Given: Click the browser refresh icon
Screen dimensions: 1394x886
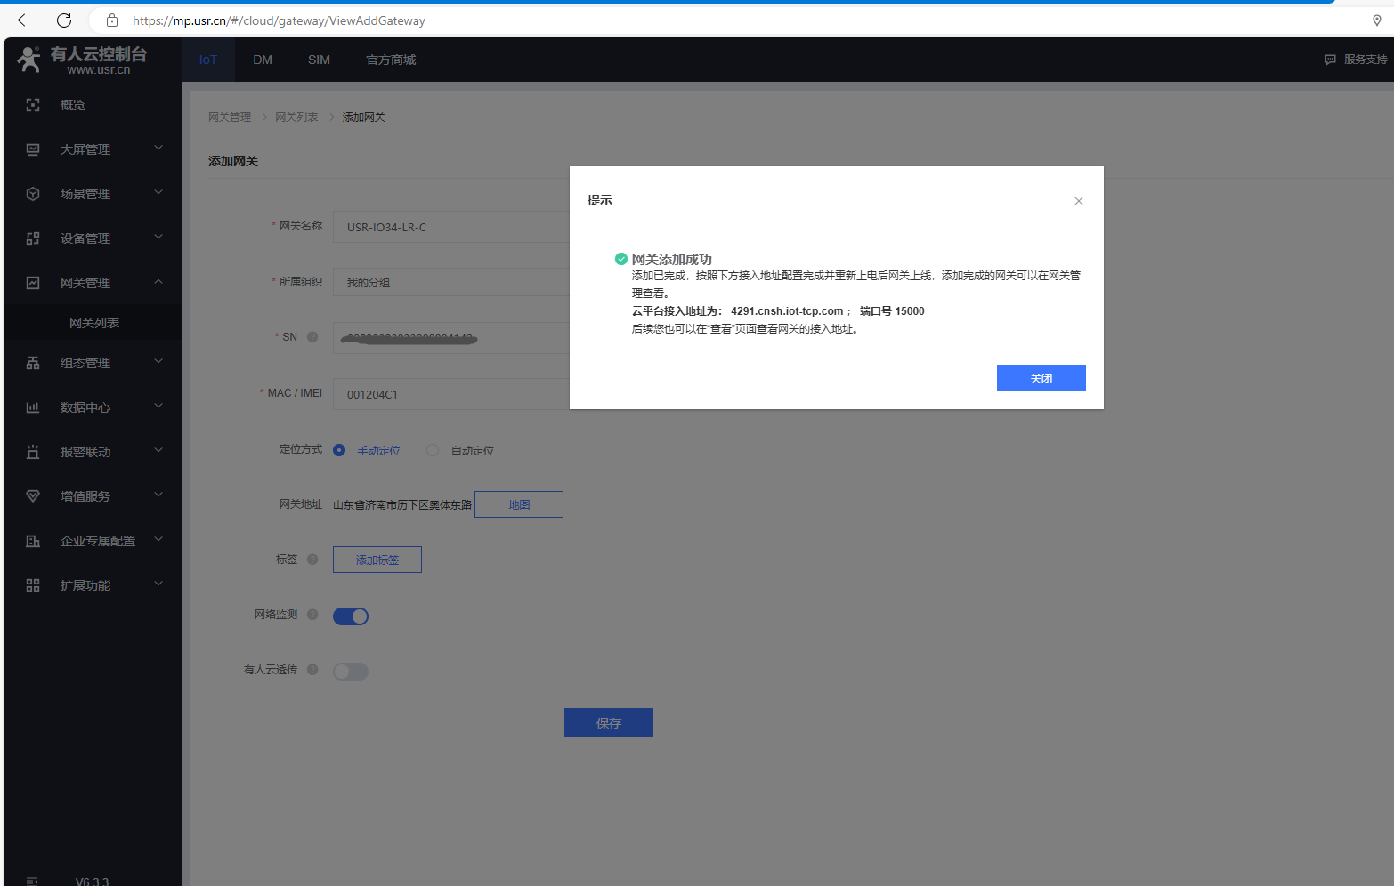Looking at the screenshot, I should coord(64,20).
